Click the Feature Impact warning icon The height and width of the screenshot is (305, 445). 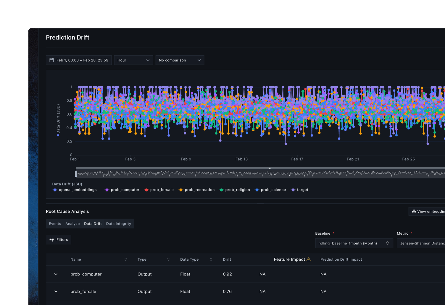[x=309, y=259]
